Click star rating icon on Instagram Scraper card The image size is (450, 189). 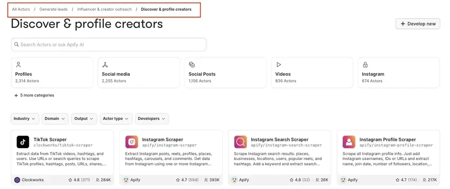point(178,180)
